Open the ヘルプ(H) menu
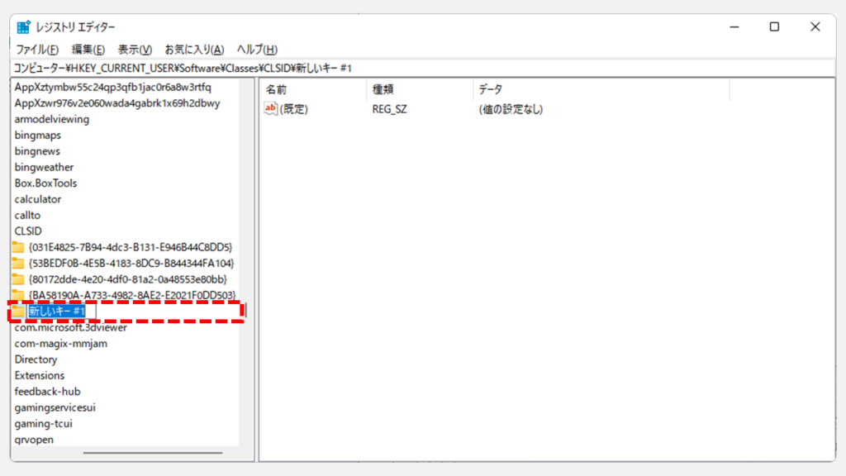The image size is (846, 476). click(x=257, y=50)
